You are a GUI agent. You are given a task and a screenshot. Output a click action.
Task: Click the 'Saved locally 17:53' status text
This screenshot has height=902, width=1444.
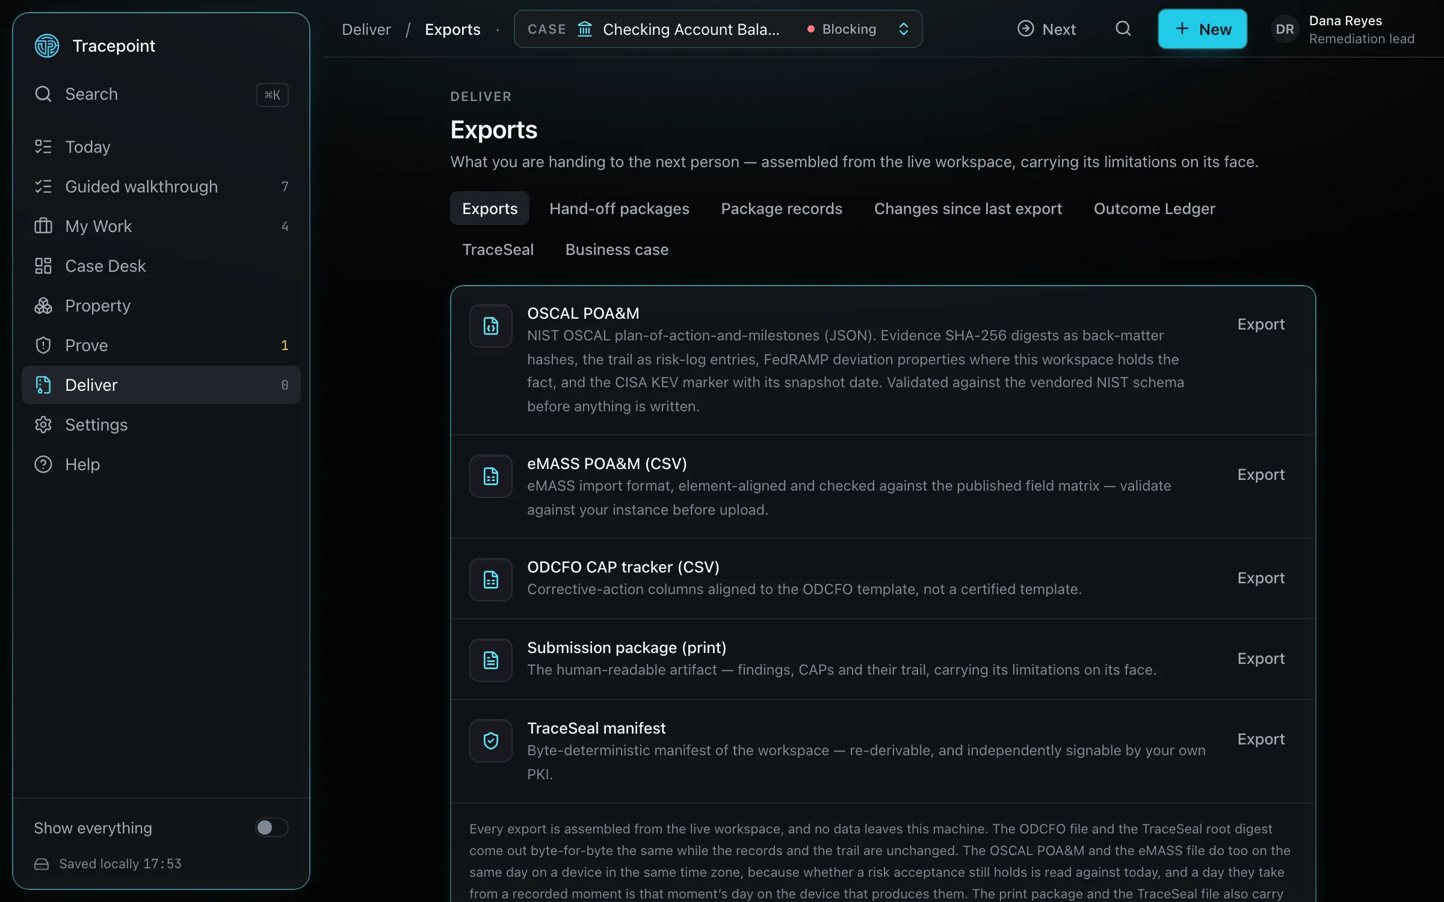120,864
